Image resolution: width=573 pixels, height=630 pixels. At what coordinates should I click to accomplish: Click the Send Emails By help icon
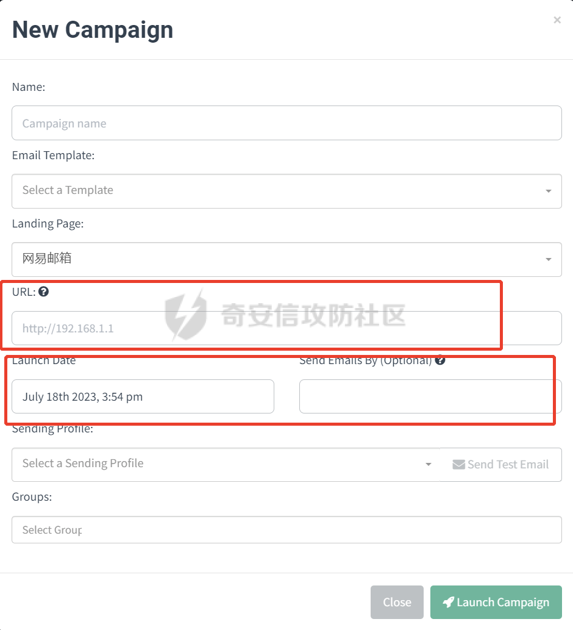pos(440,360)
